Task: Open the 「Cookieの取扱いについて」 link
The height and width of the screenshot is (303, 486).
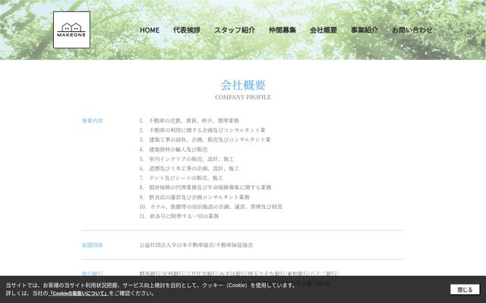Action: 78,293
